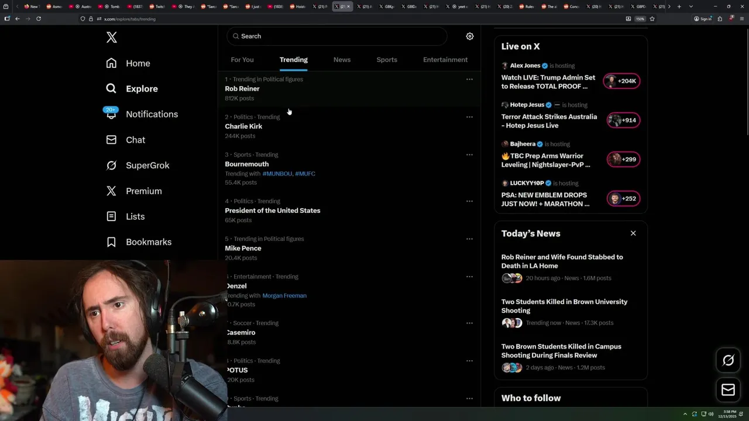Open President of the United States trend
Viewport: 749px width, 421px height.
tap(349, 210)
